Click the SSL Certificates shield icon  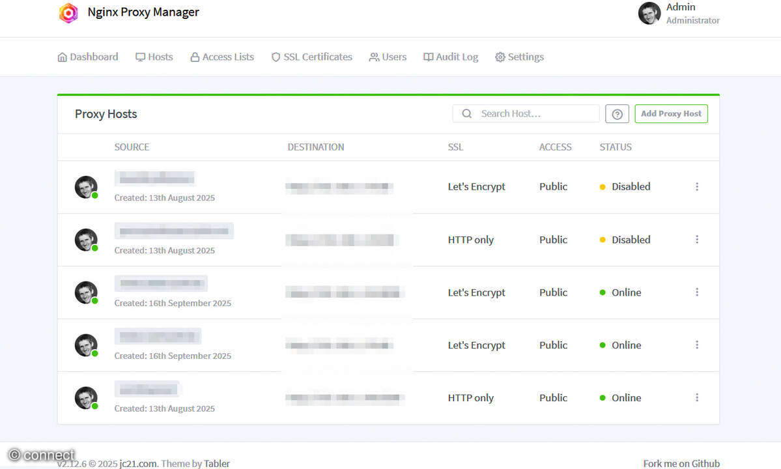click(276, 57)
